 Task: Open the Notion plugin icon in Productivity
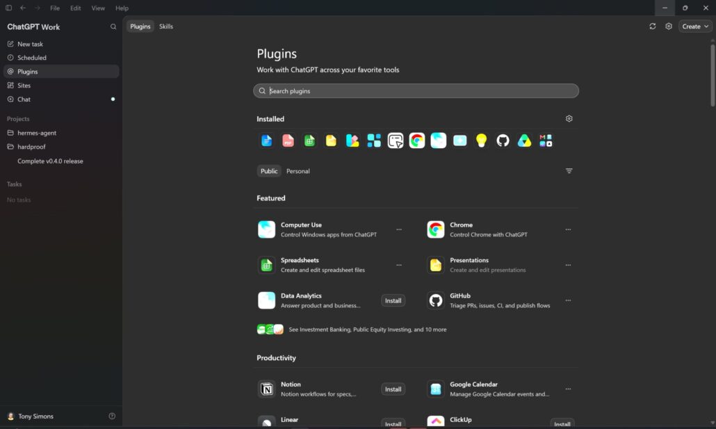[267, 389]
